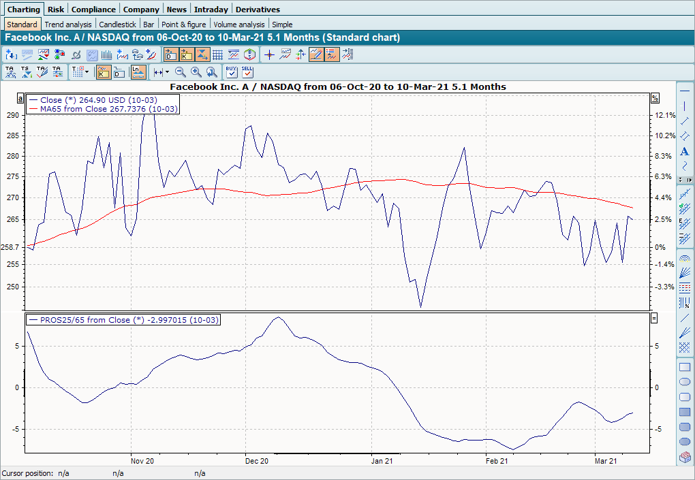Open the Derivatives tab
695x480 pixels.
(258, 10)
